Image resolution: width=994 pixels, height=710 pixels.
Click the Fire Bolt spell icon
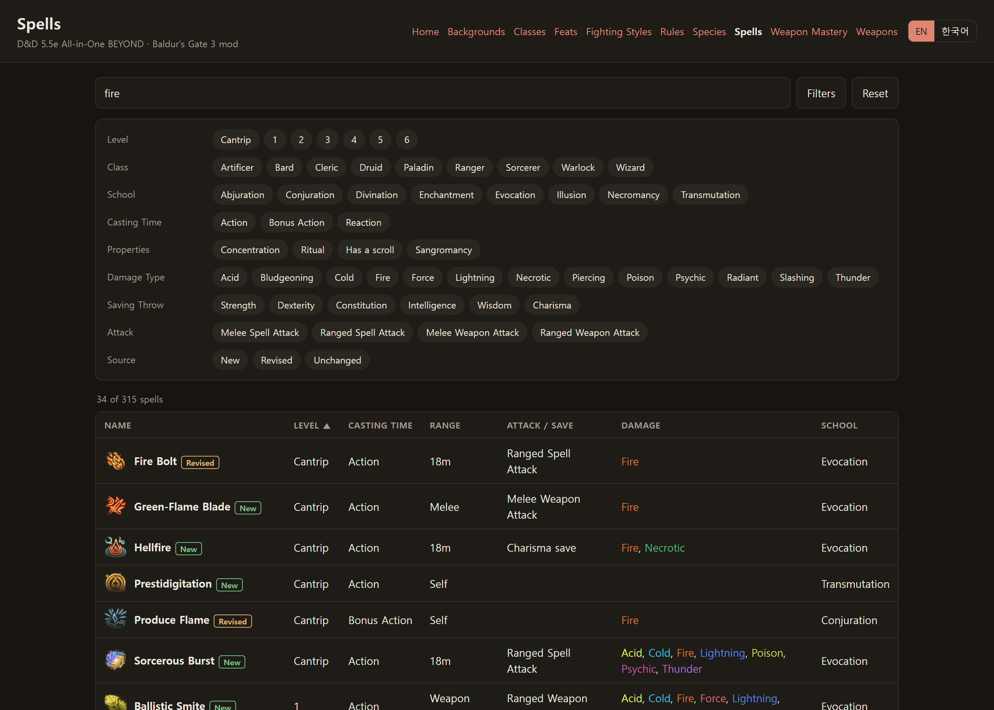click(115, 461)
